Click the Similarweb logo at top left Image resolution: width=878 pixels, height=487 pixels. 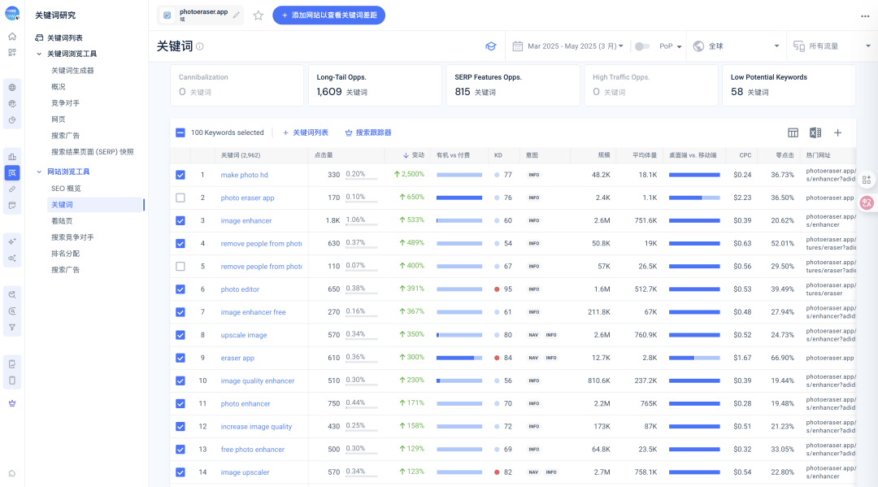11,14
